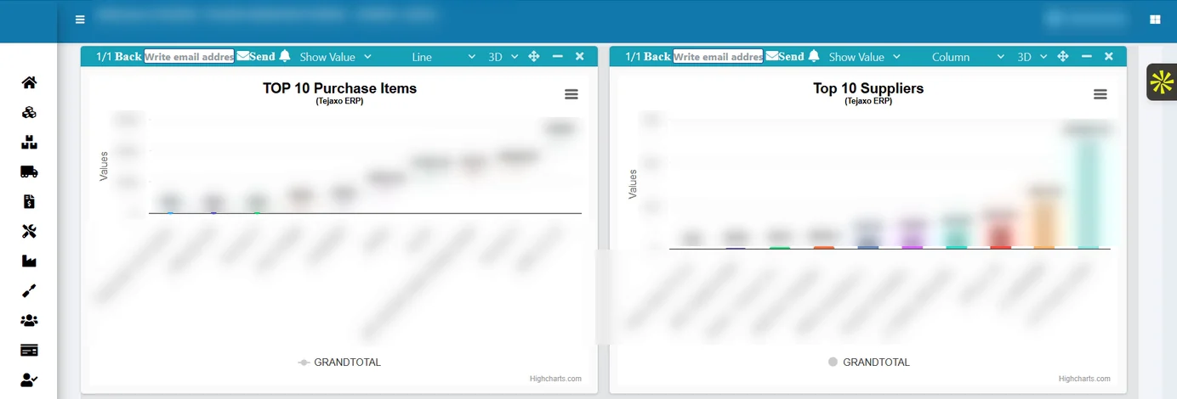The height and width of the screenshot is (399, 1177).
Task: Open the wrench and screwdriver tools icon
Action: coord(29,231)
